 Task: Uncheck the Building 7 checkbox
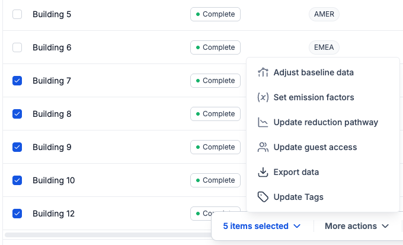(17, 81)
